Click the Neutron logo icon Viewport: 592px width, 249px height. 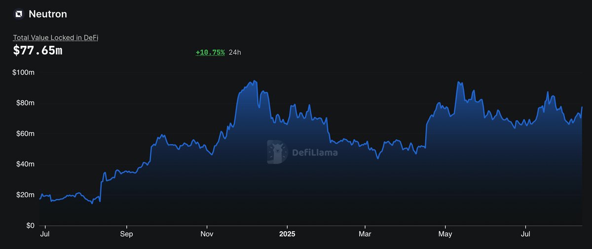(x=19, y=14)
